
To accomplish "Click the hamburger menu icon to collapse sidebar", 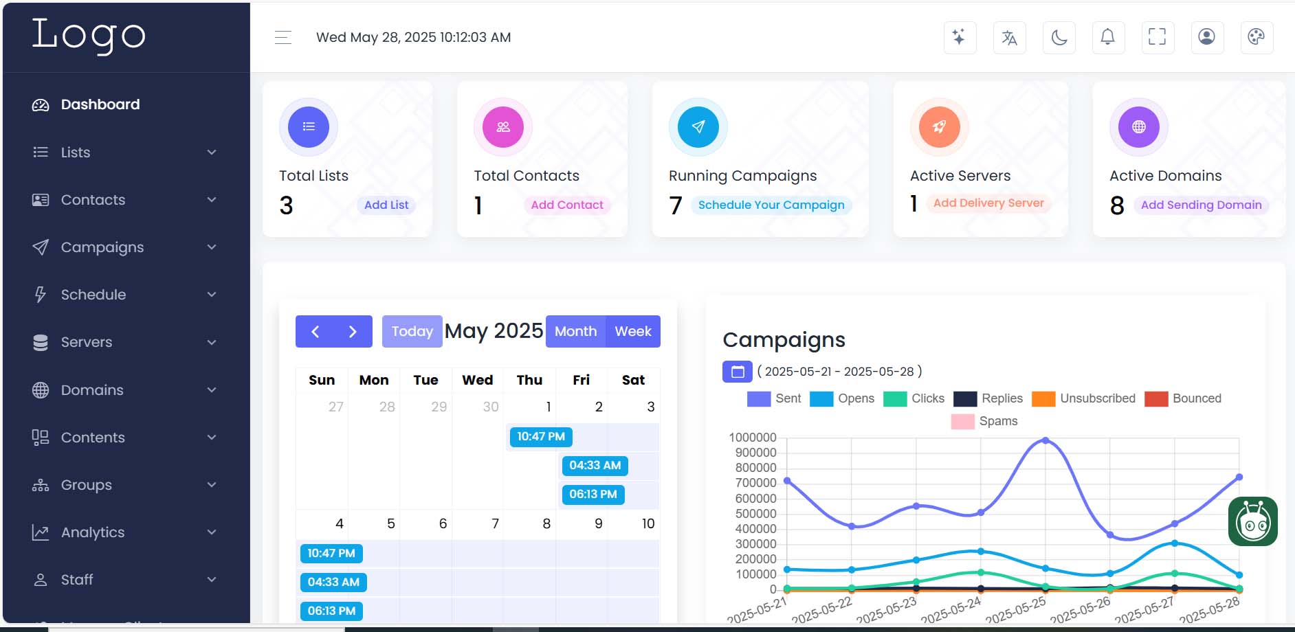I will click(x=283, y=38).
